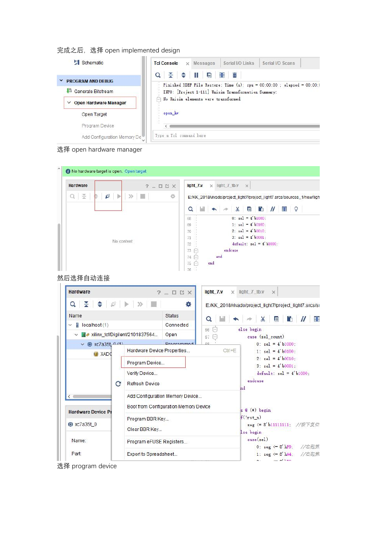The width and height of the screenshot is (377, 534).
Task: Click the search icon in the editor showing line 66
Action: (209, 319)
